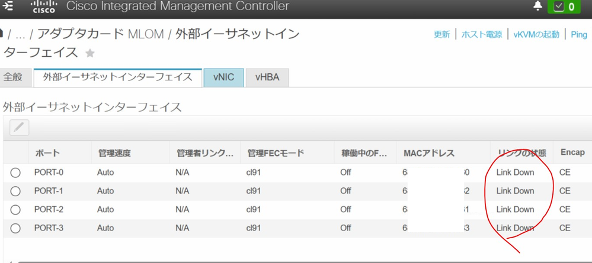Sort by 管理者リンク column header
Viewport: 592px width, 263px height.
pos(204,152)
